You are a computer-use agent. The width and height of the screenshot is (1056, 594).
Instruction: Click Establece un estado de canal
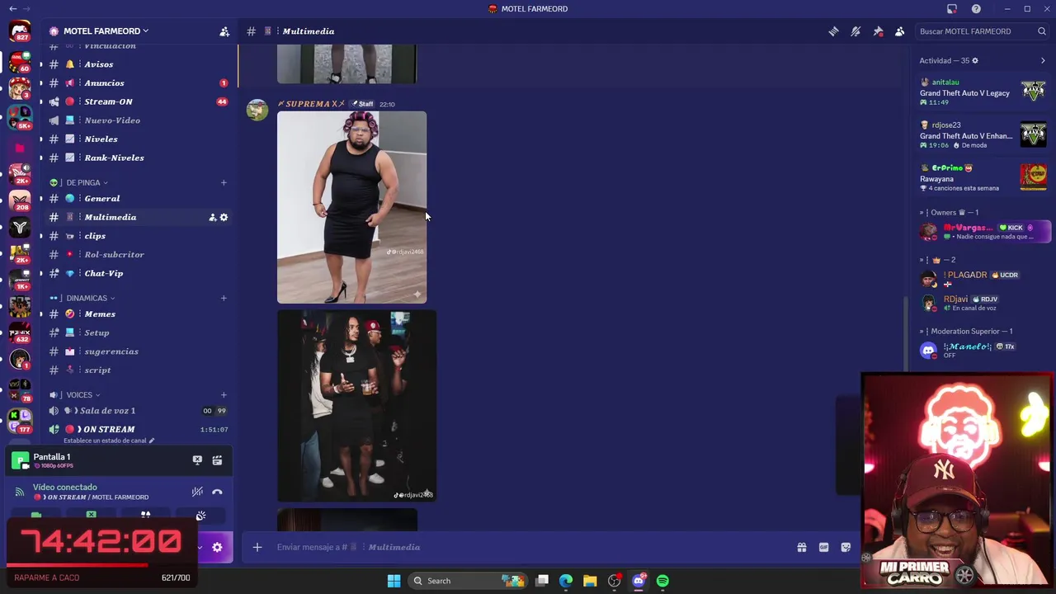[x=109, y=441]
